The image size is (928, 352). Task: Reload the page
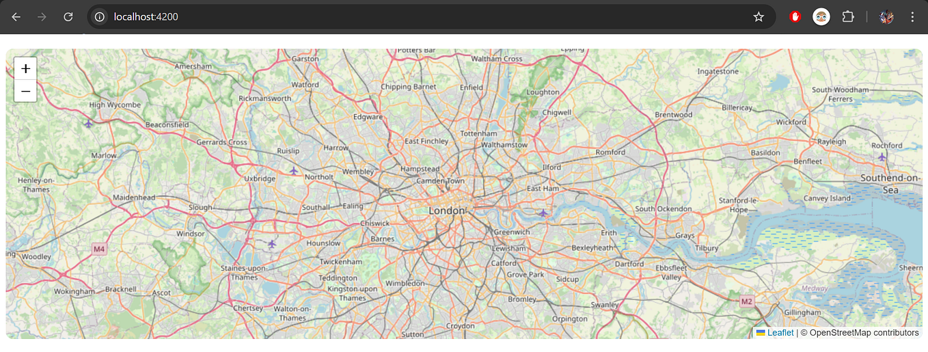point(68,16)
